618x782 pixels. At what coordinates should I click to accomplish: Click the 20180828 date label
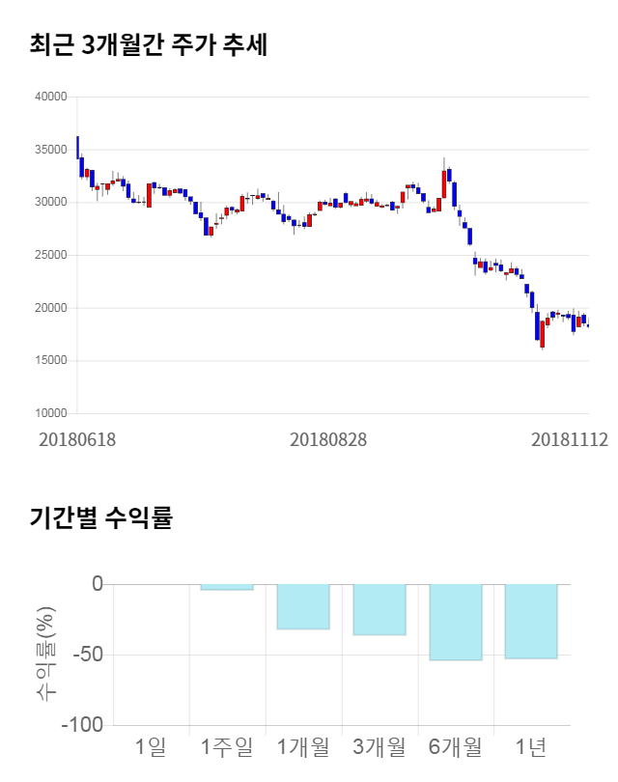[x=328, y=439]
